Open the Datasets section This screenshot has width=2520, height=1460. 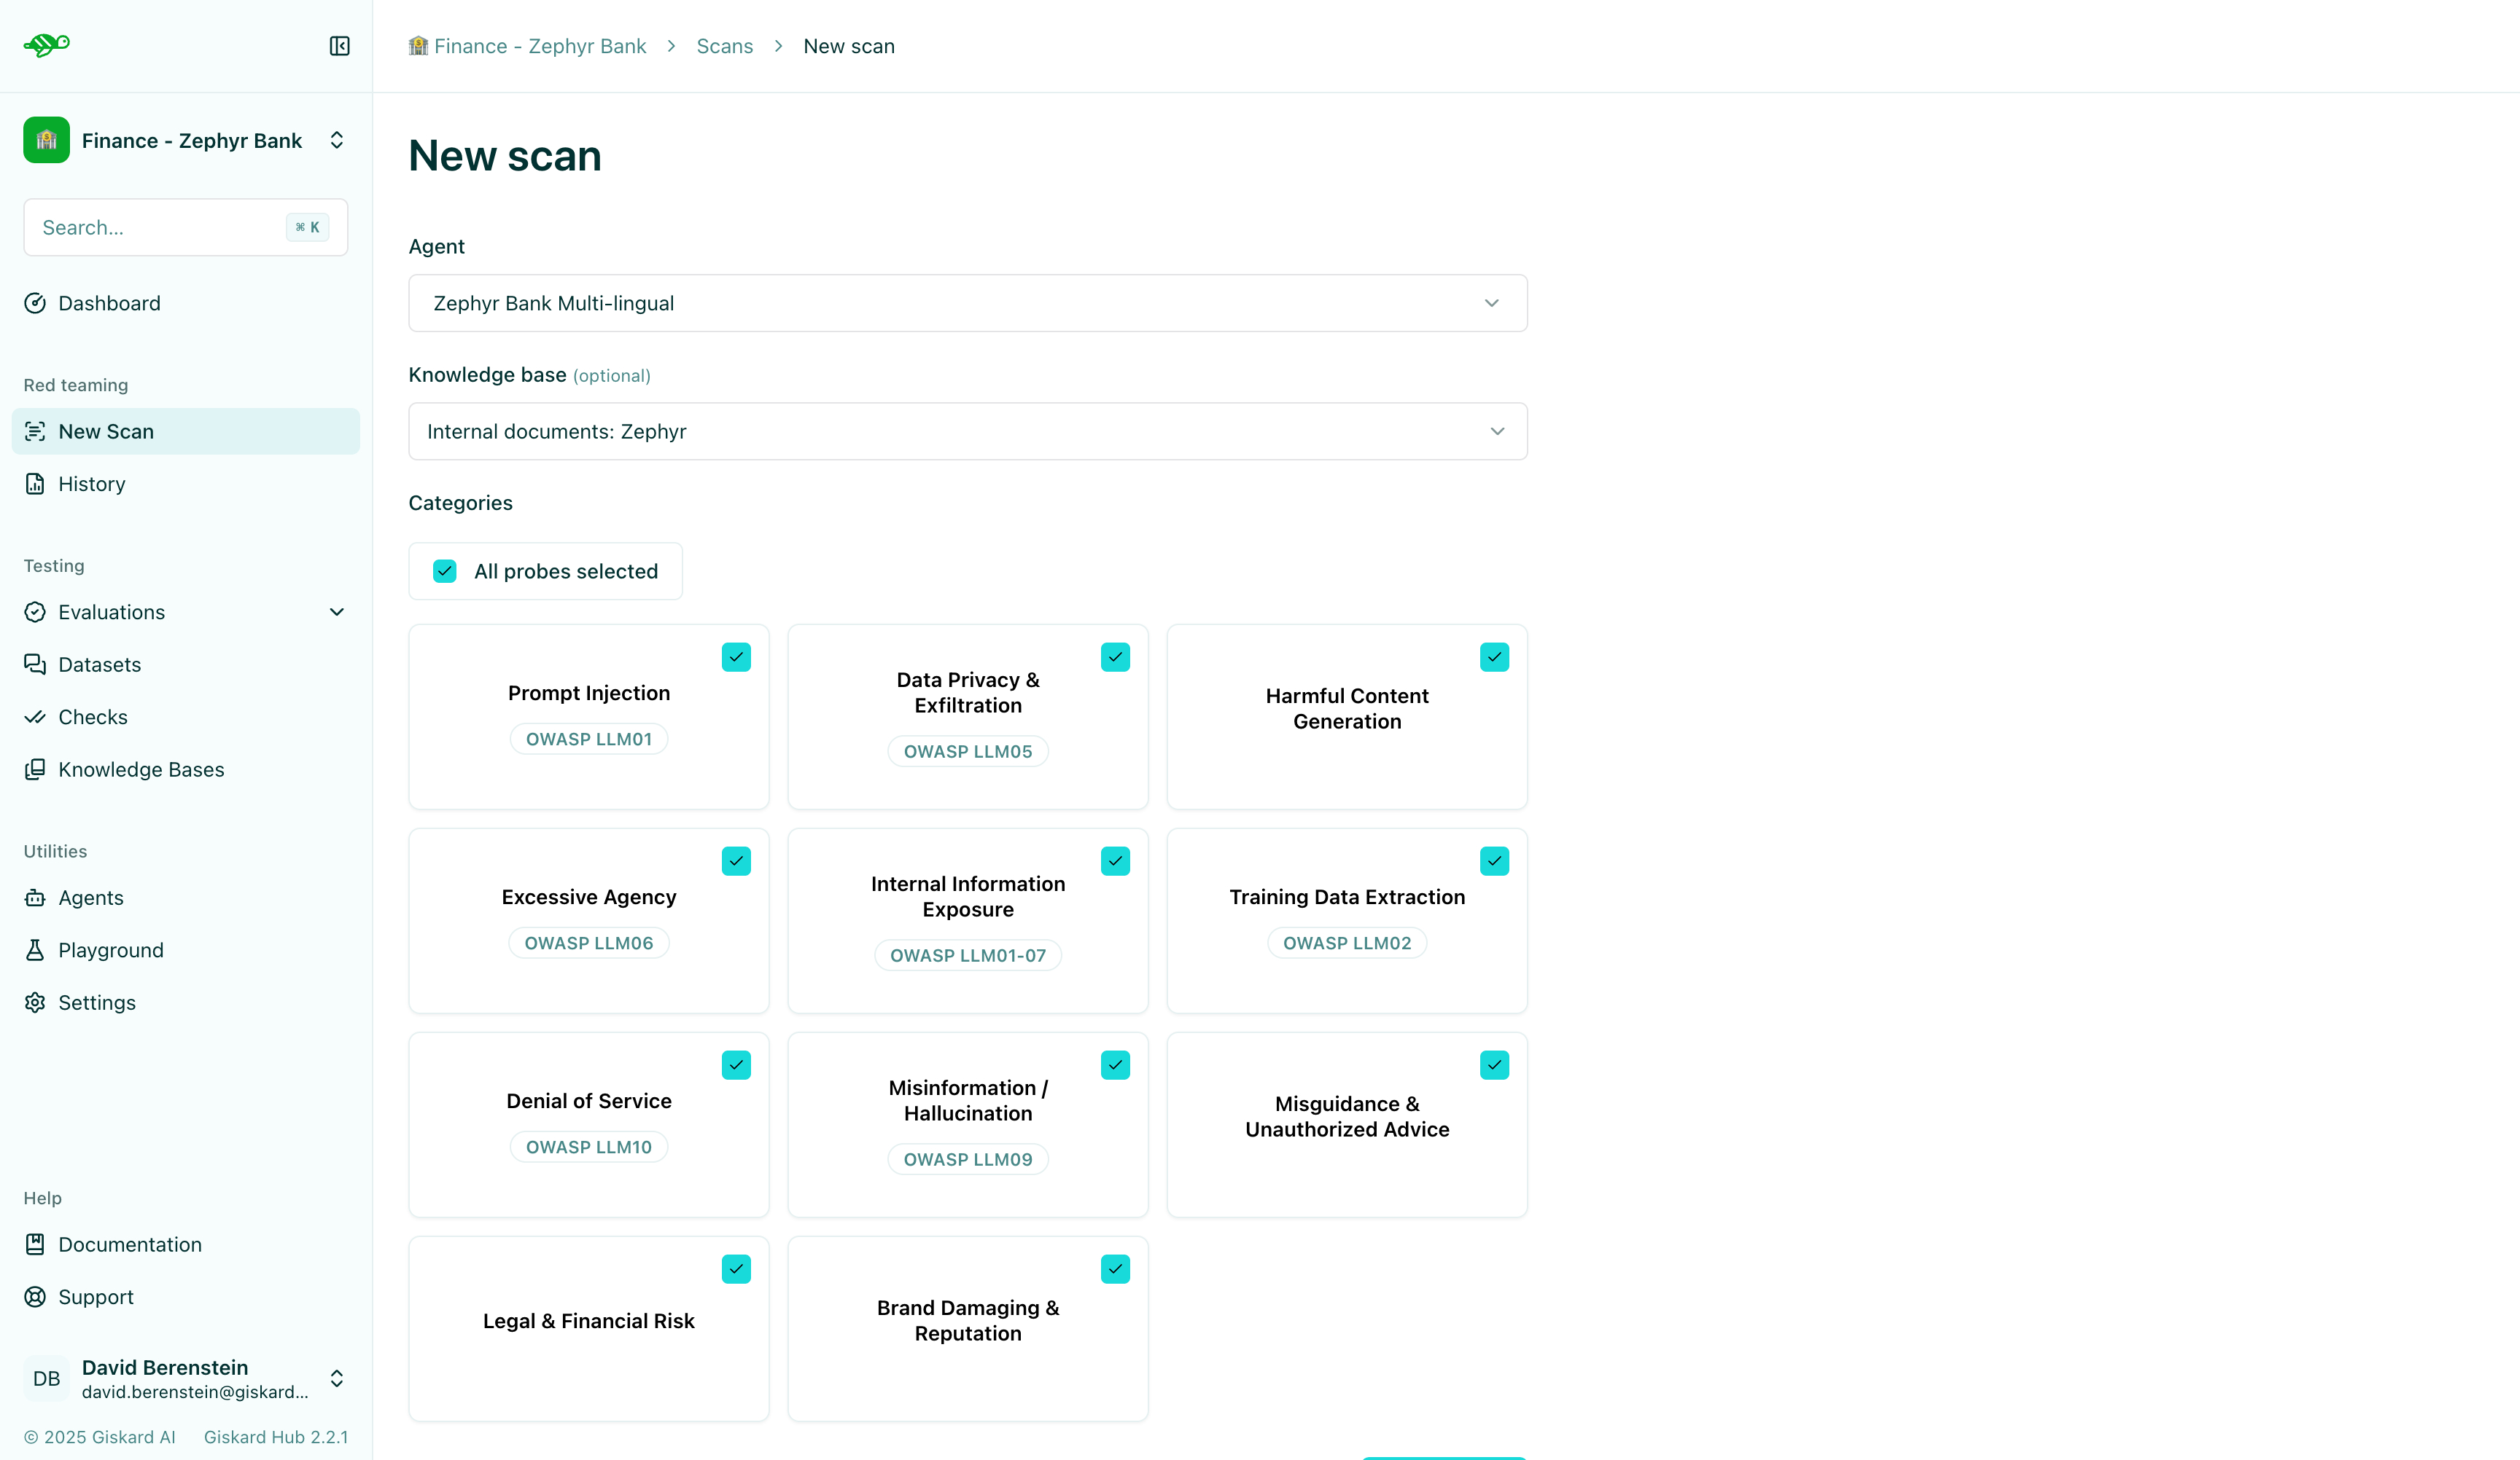pyautogui.click(x=99, y=664)
